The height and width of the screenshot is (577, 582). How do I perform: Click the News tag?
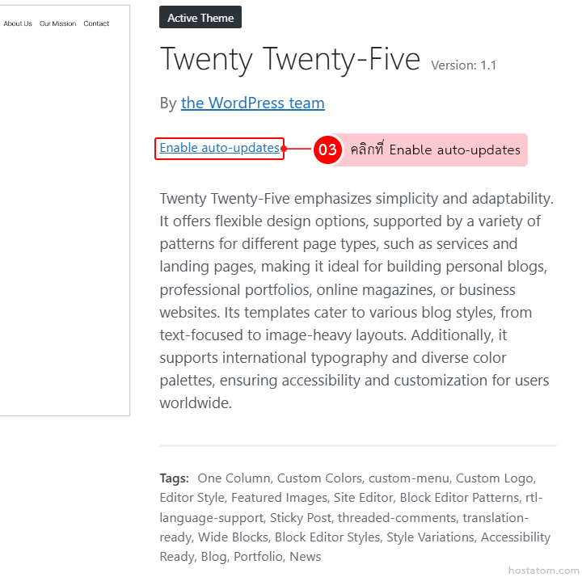coord(306,556)
